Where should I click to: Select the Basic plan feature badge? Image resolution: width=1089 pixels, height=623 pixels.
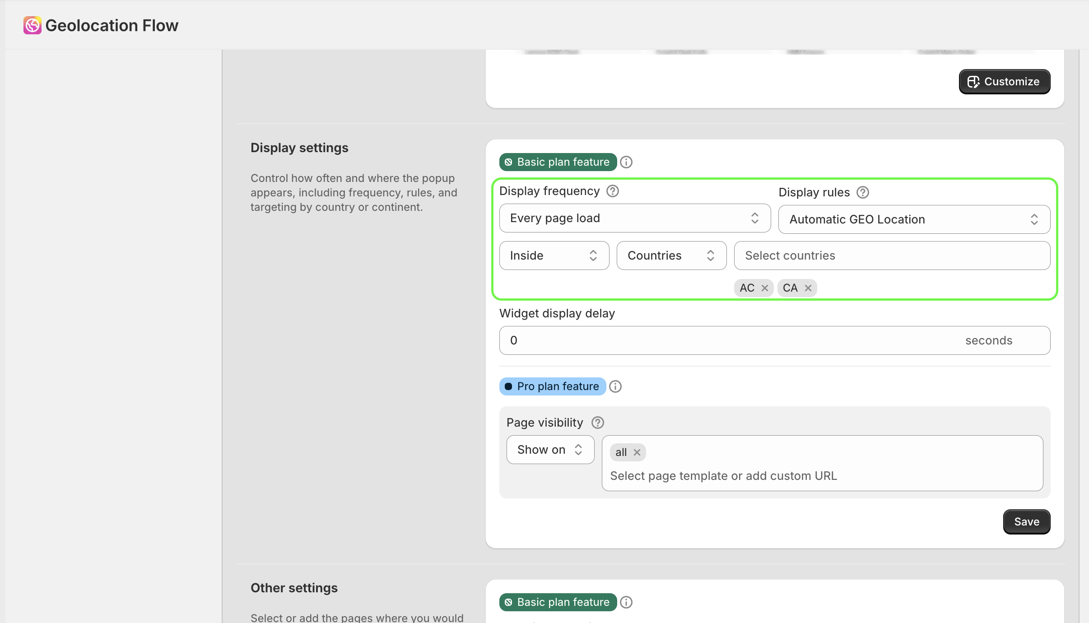(557, 162)
